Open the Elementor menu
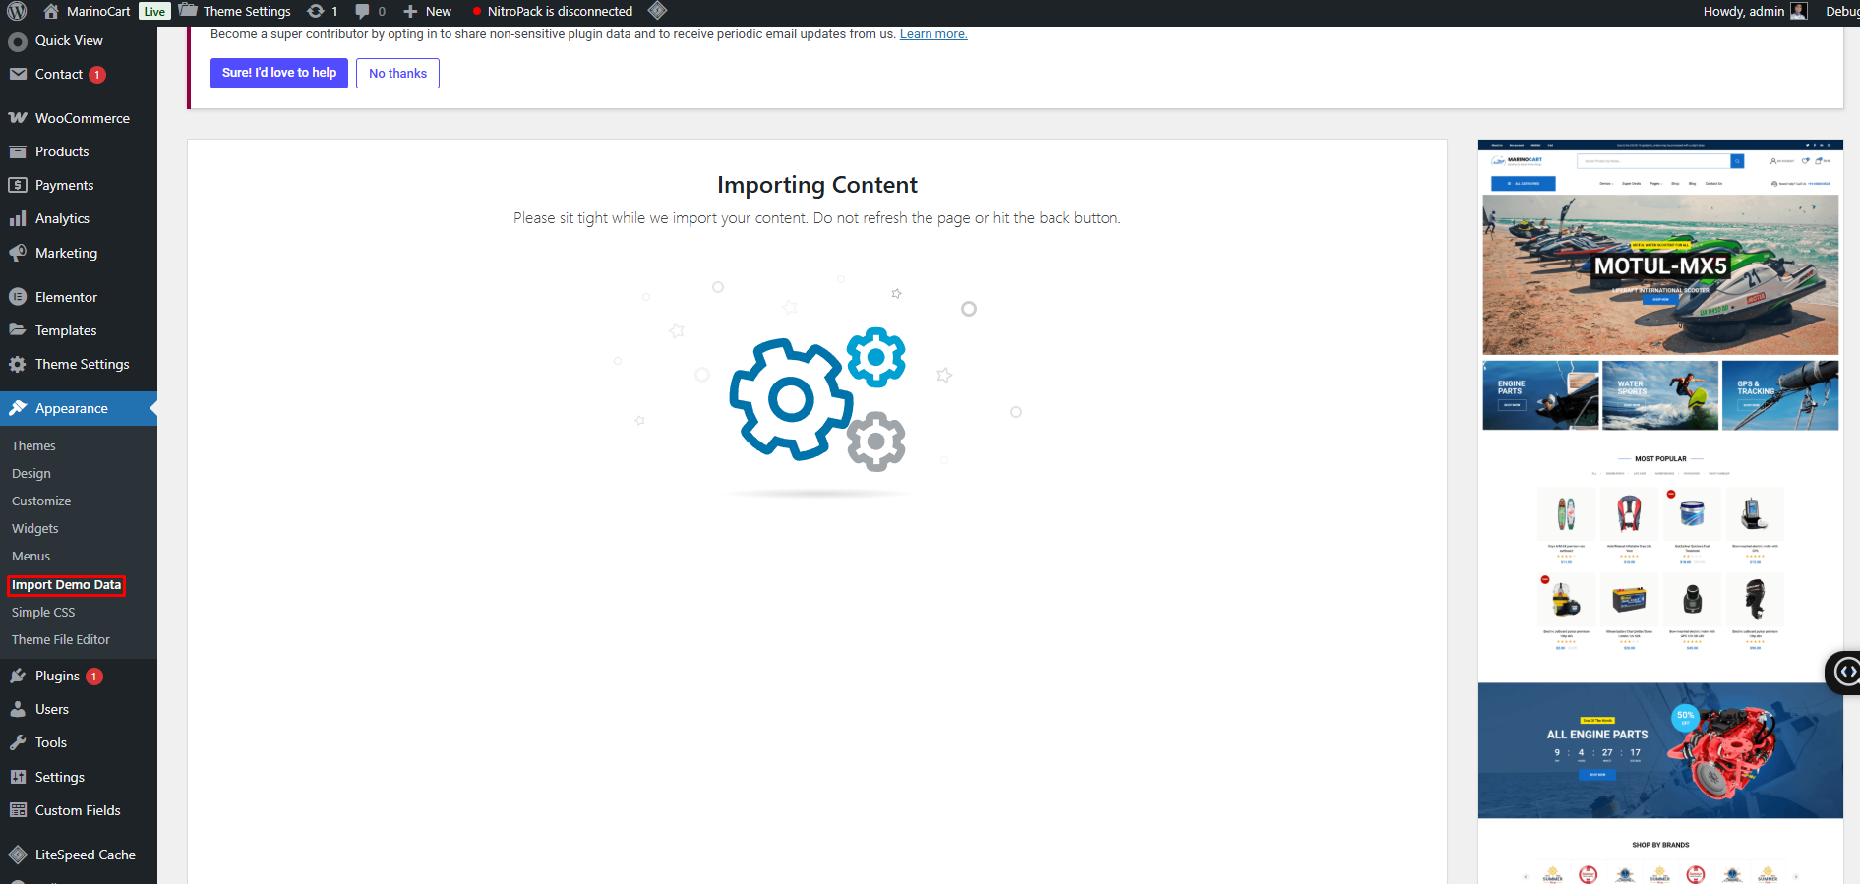Screen dimensions: 1860x884 pyautogui.click(x=66, y=297)
